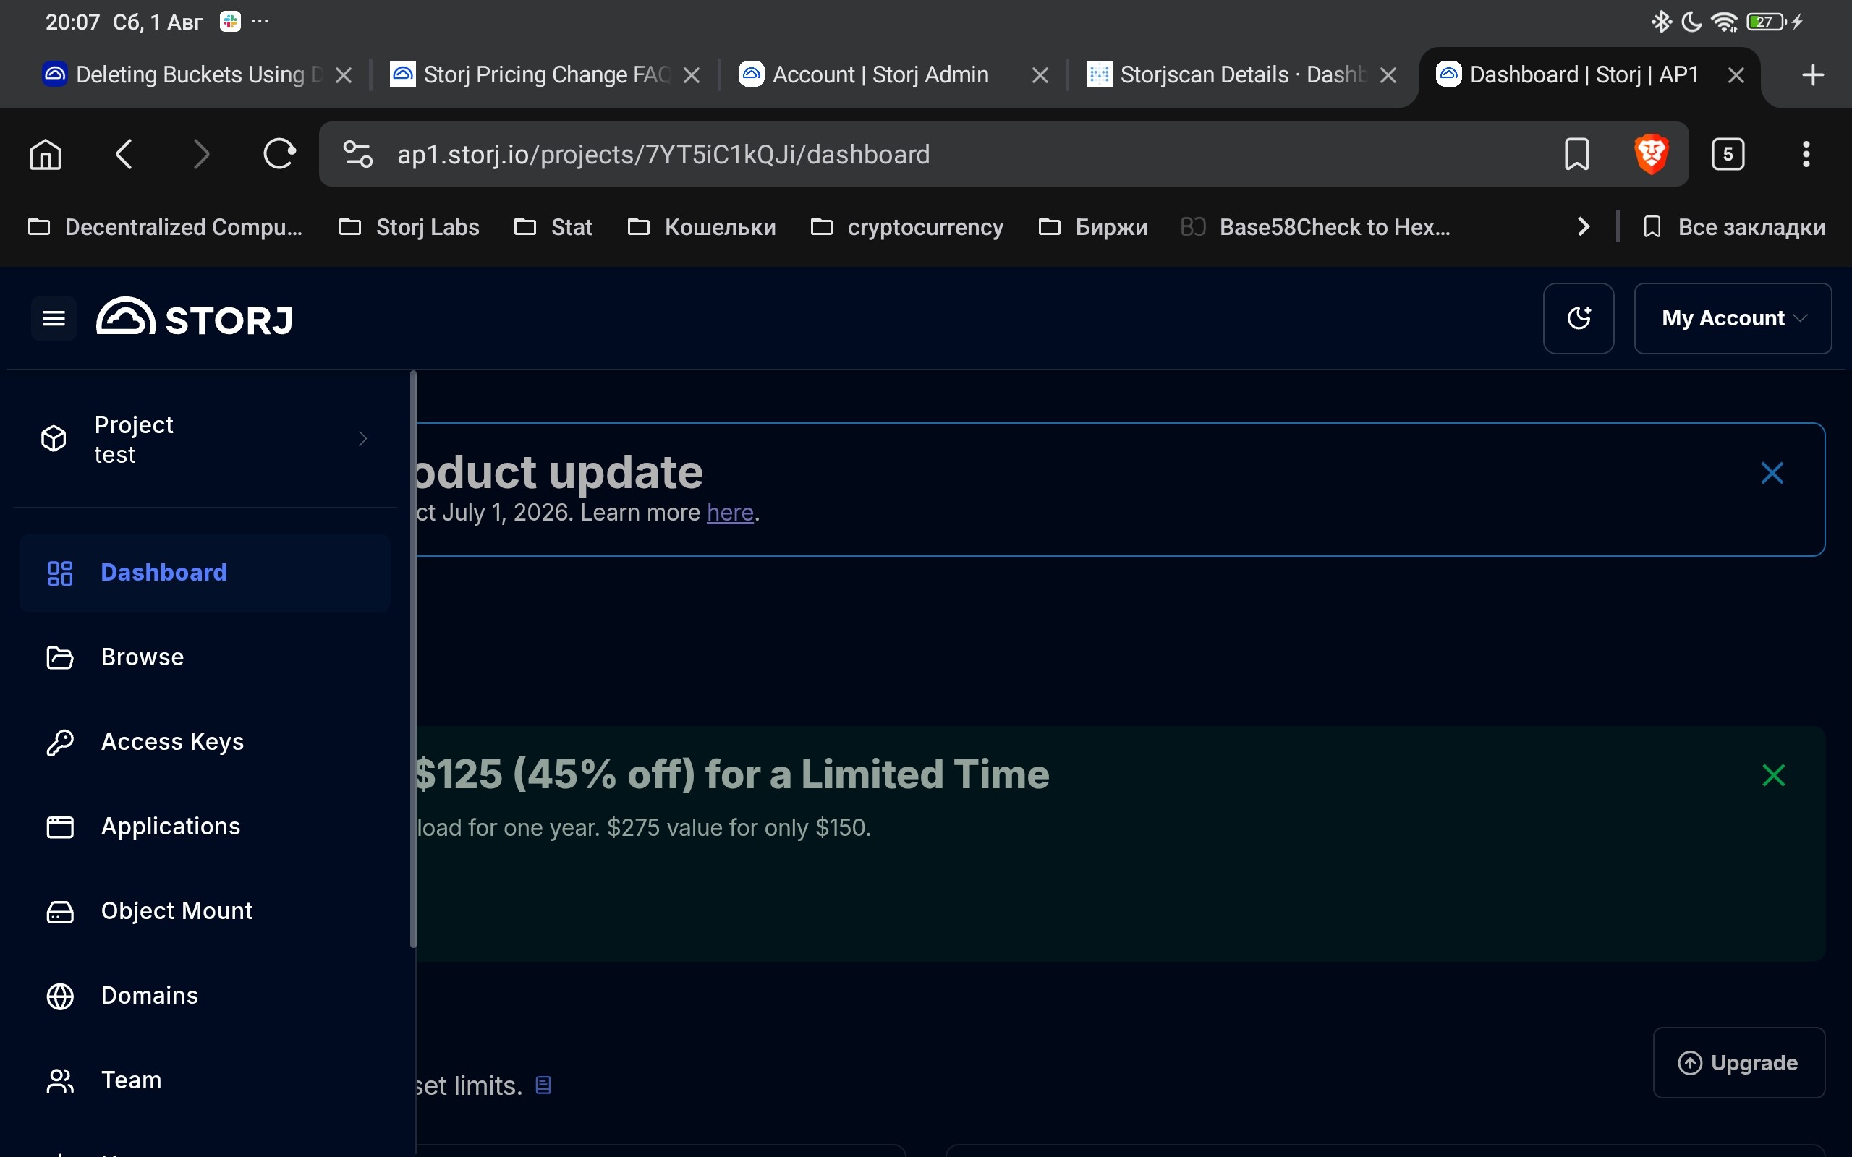Click the Upgrade button
Viewport: 1852px width, 1157px height.
[1738, 1063]
